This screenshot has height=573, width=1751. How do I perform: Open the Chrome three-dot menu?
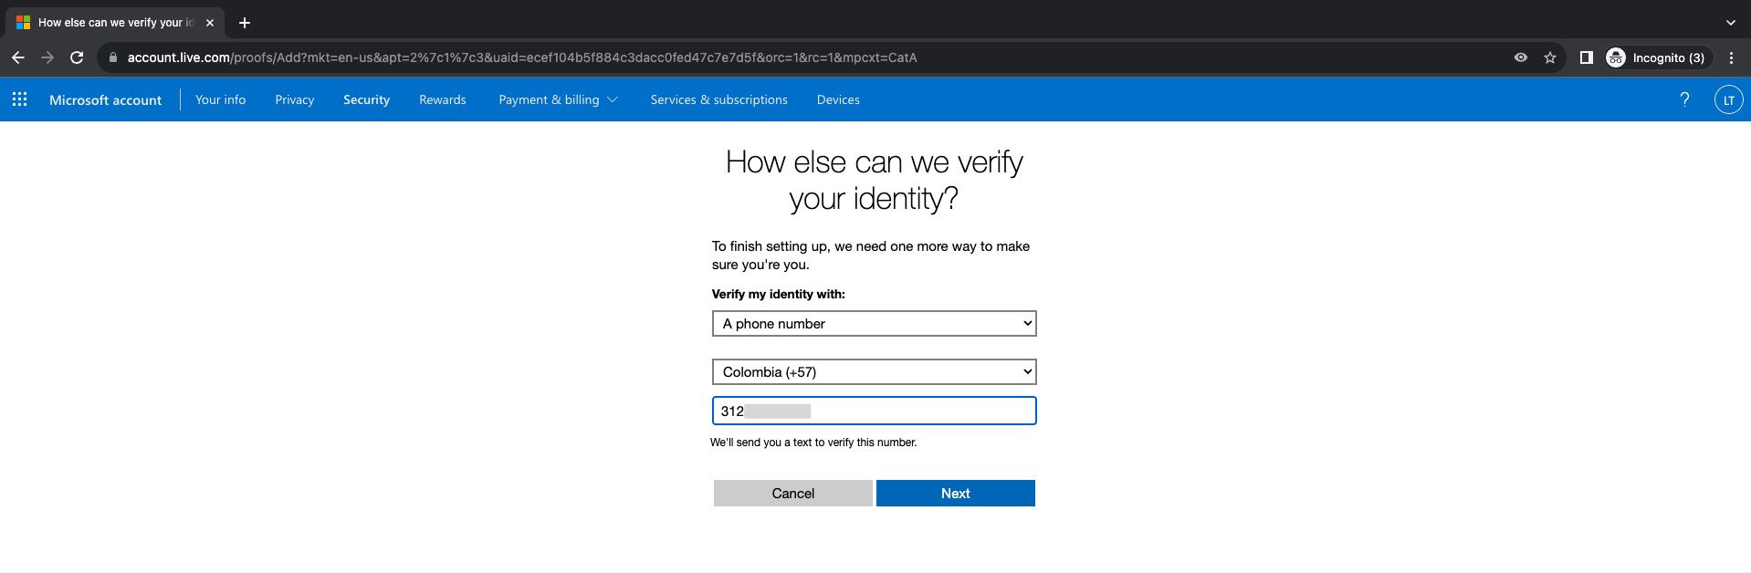1731,57
